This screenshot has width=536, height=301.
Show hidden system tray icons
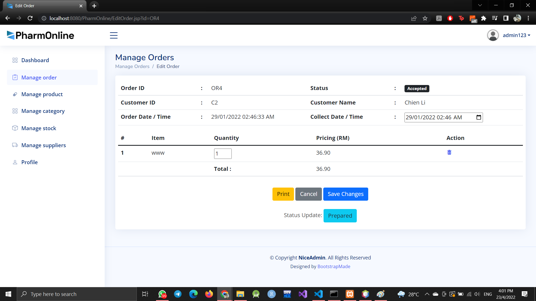(427, 294)
